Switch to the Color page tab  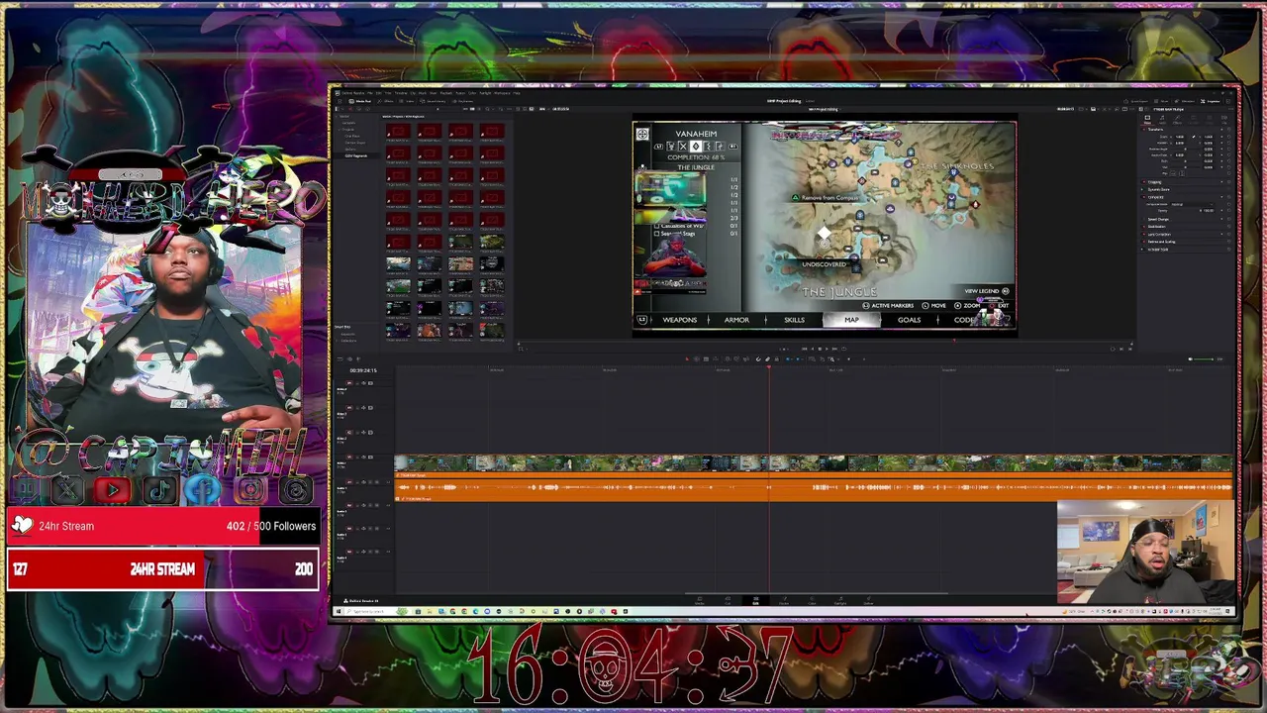point(812,601)
